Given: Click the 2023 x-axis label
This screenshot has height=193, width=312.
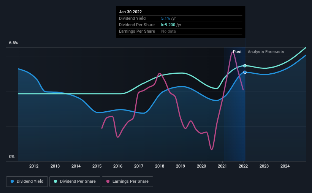Looking at the screenshot, I should [264, 166].
